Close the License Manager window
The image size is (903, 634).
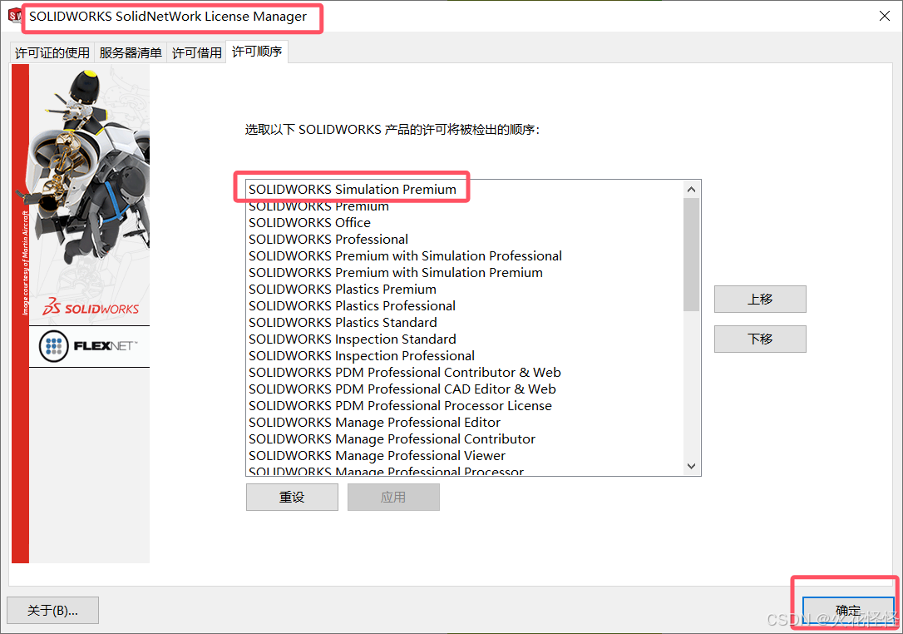coord(885,16)
